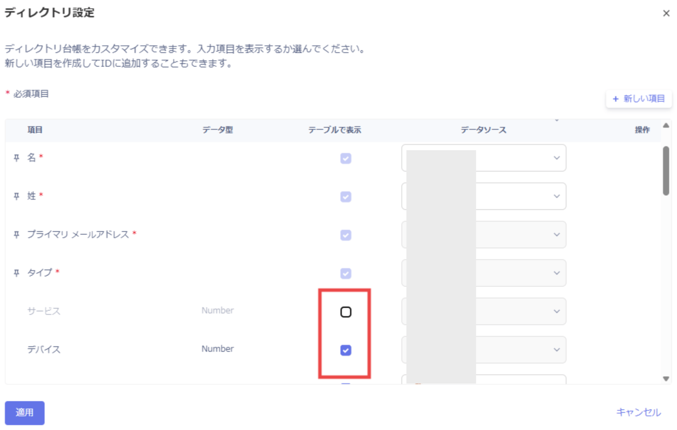677x430 pixels.
Task: Open the データソース dropdown for 名
Action: 484,158
